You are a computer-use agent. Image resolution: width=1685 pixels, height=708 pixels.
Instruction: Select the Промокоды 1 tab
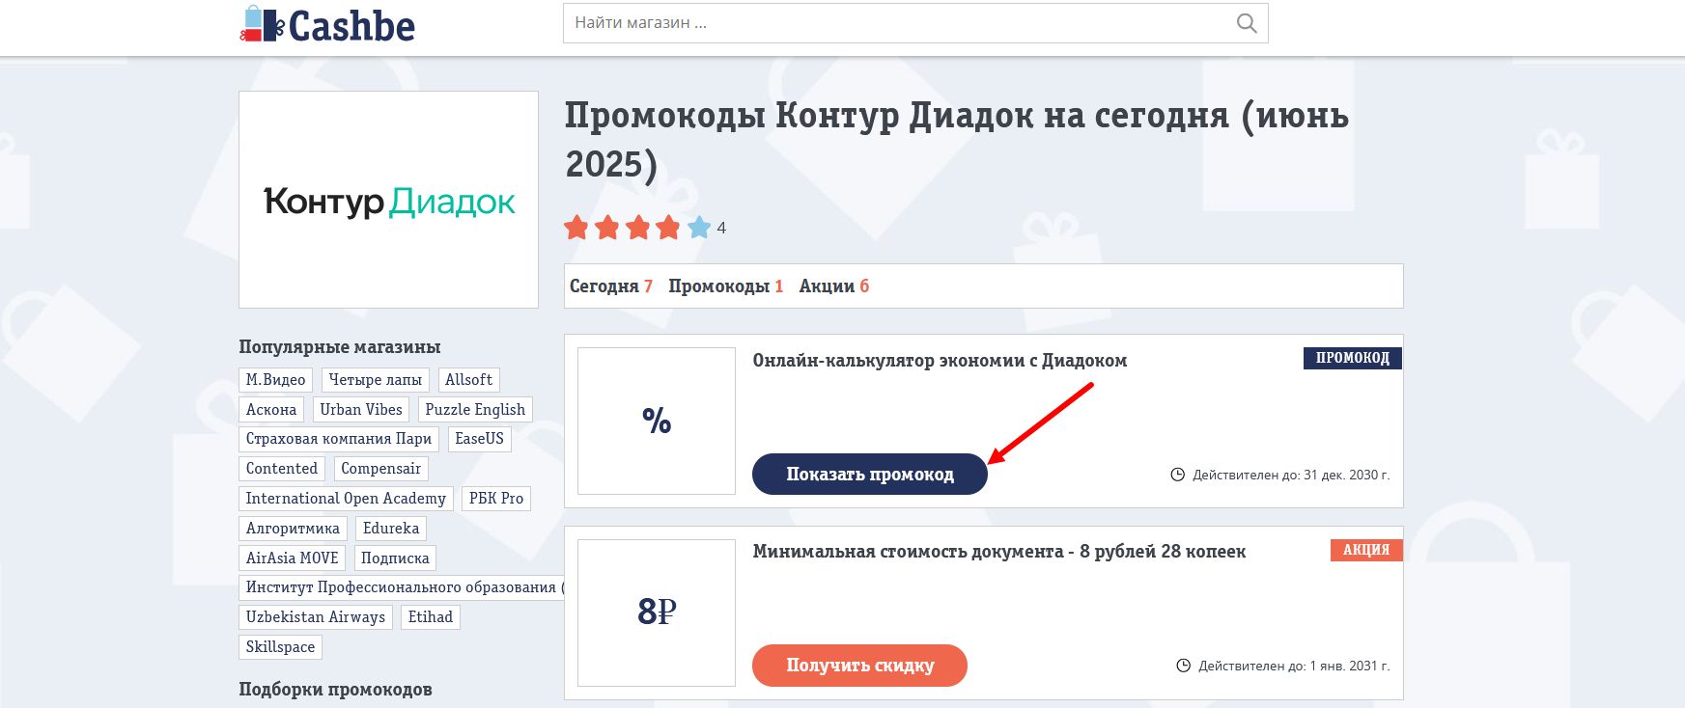pos(726,286)
